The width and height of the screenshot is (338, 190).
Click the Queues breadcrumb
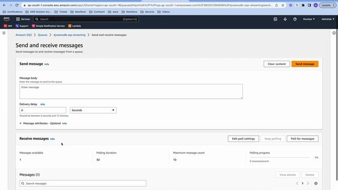click(x=42, y=35)
